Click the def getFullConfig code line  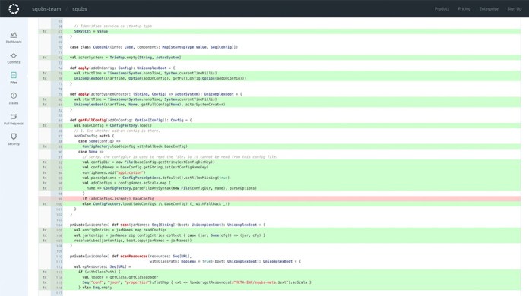click(x=131, y=120)
